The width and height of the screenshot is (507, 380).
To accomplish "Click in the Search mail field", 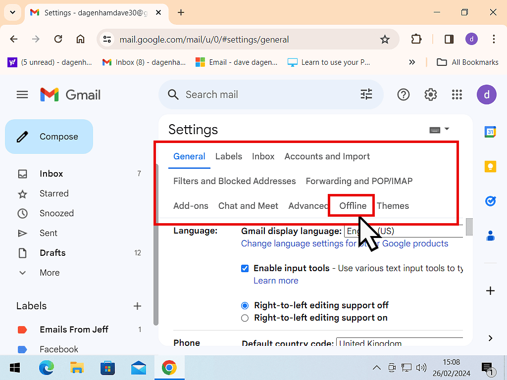I will coord(267,95).
